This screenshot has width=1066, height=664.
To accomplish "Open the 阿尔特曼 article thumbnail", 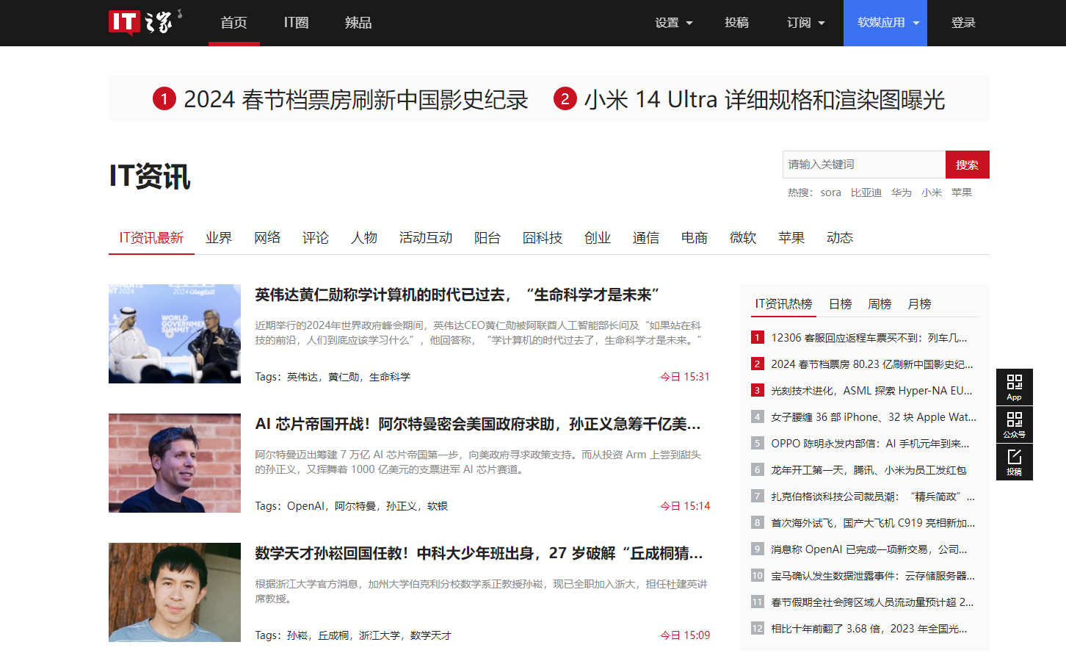I will (x=175, y=463).
